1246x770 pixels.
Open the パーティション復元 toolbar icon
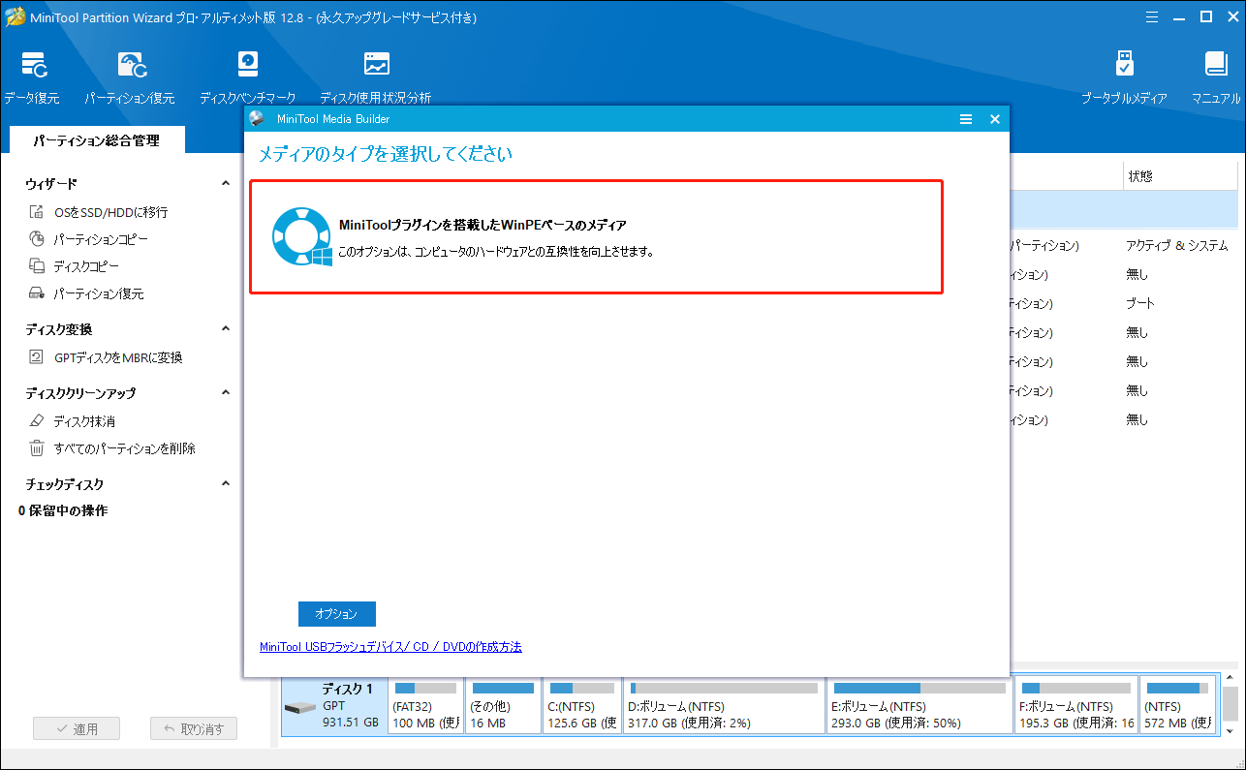(x=132, y=65)
